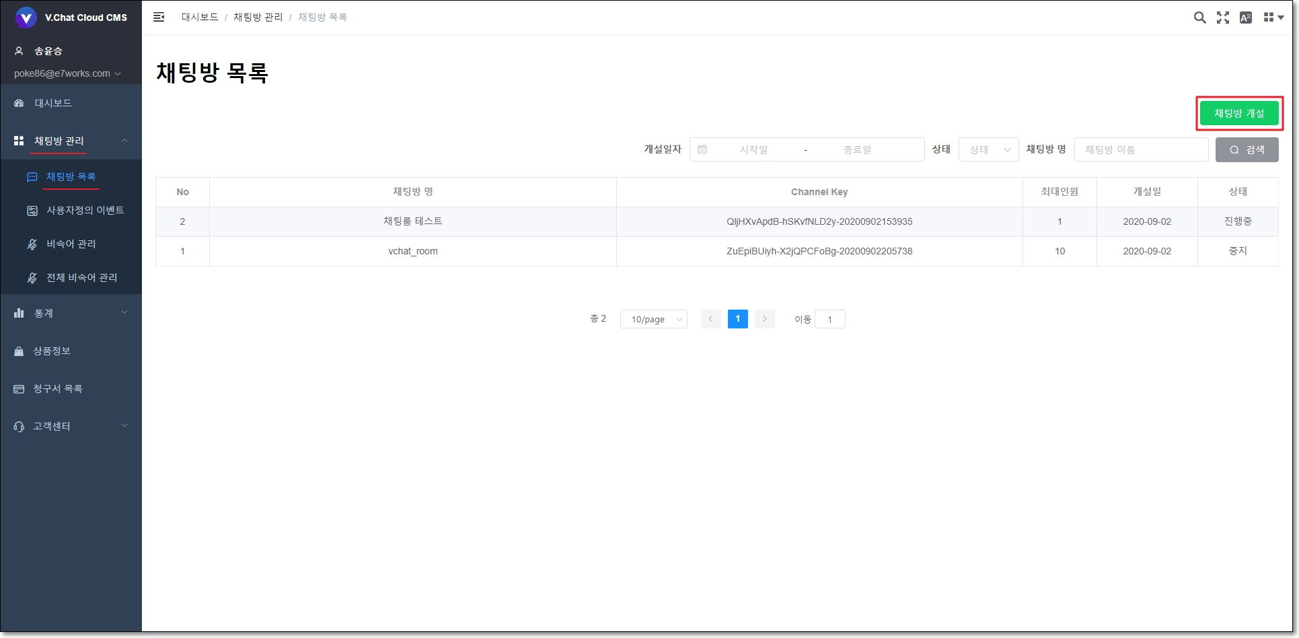Viewport: 1299px width, 638px height.
Task: Open the language translation icon
Action: point(1245,17)
